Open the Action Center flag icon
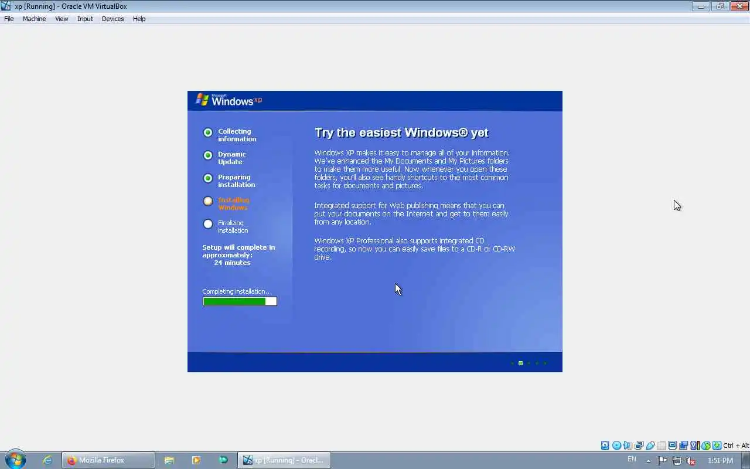750x469 pixels. tap(662, 460)
